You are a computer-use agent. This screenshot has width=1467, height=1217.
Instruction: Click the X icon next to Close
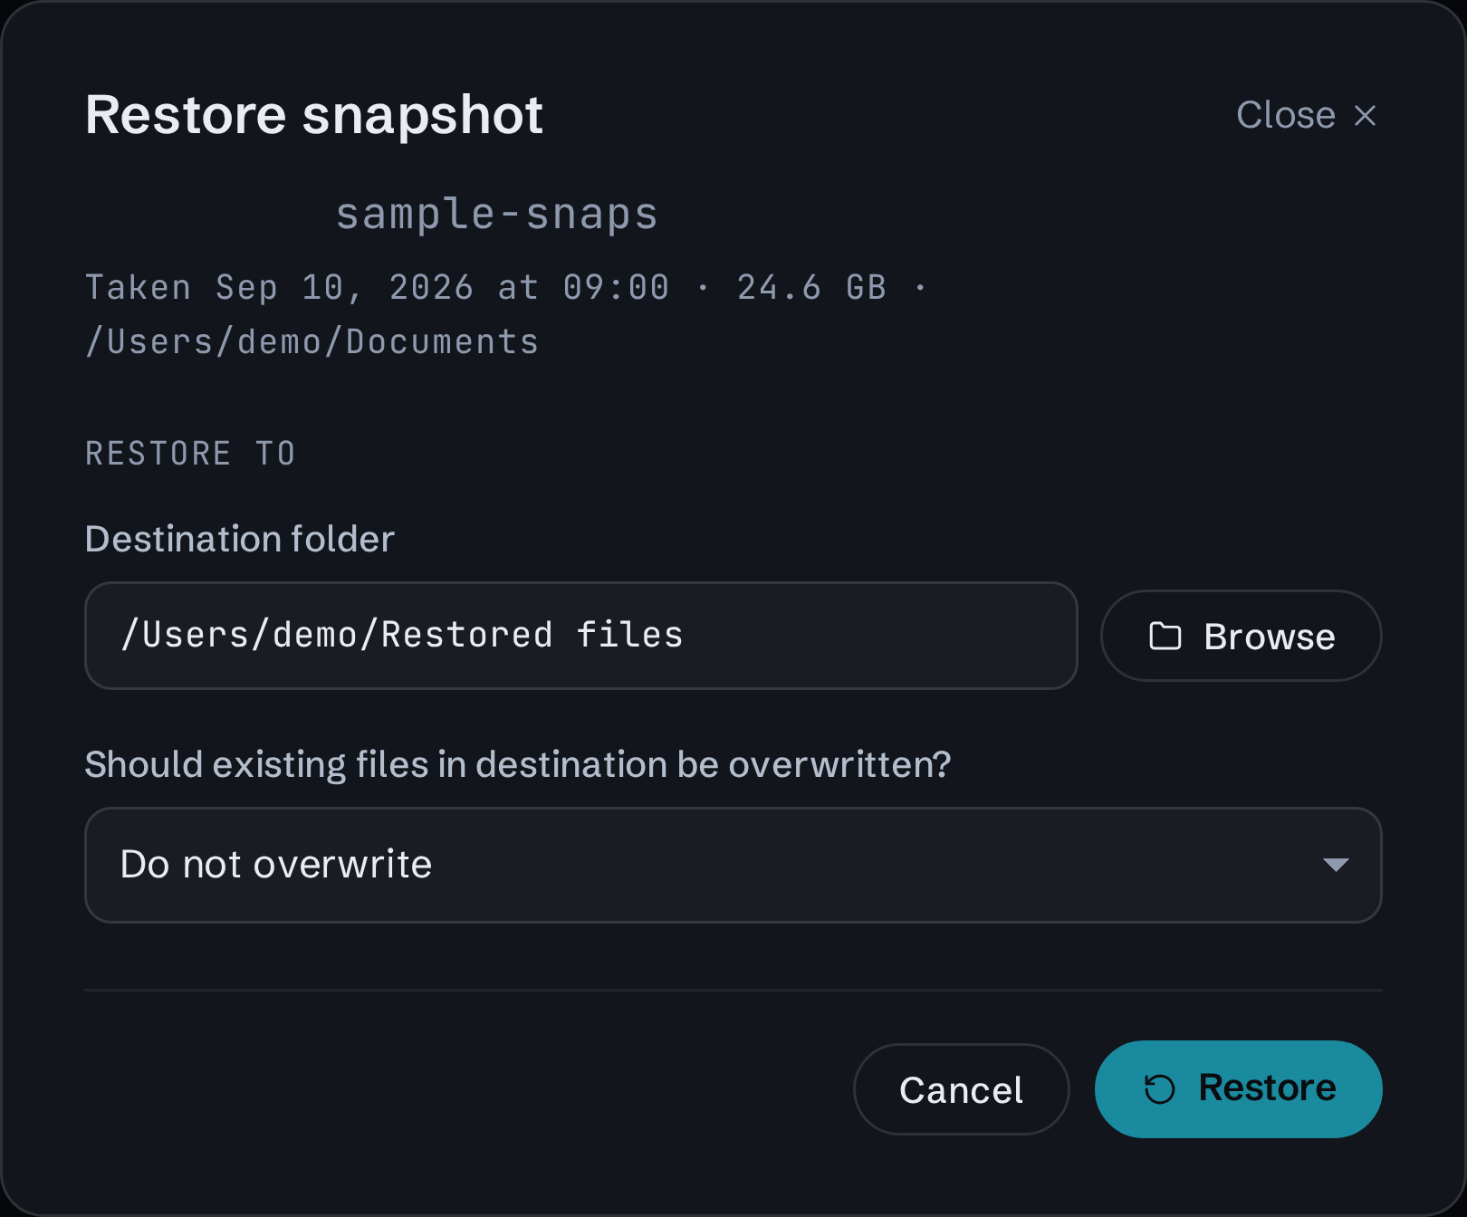[1365, 115]
